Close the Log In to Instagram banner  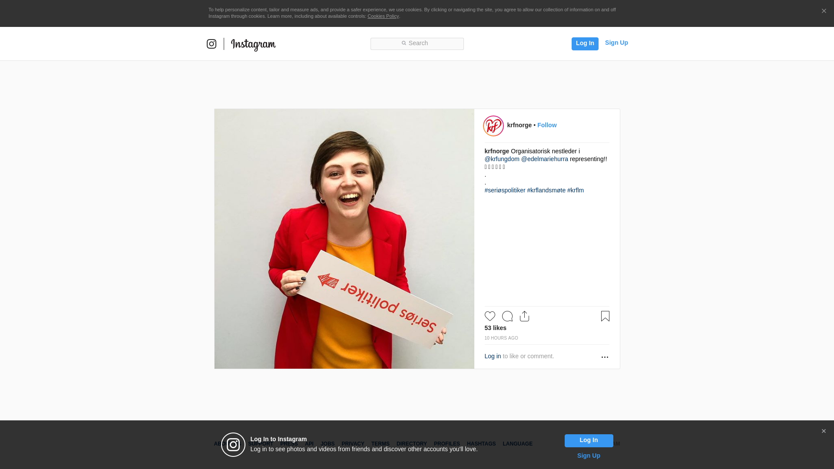click(x=824, y=431)
